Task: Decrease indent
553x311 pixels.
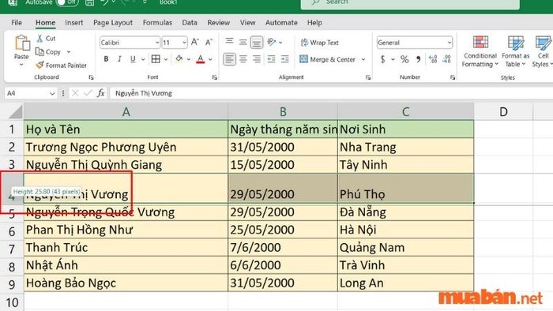Action: 271,59
